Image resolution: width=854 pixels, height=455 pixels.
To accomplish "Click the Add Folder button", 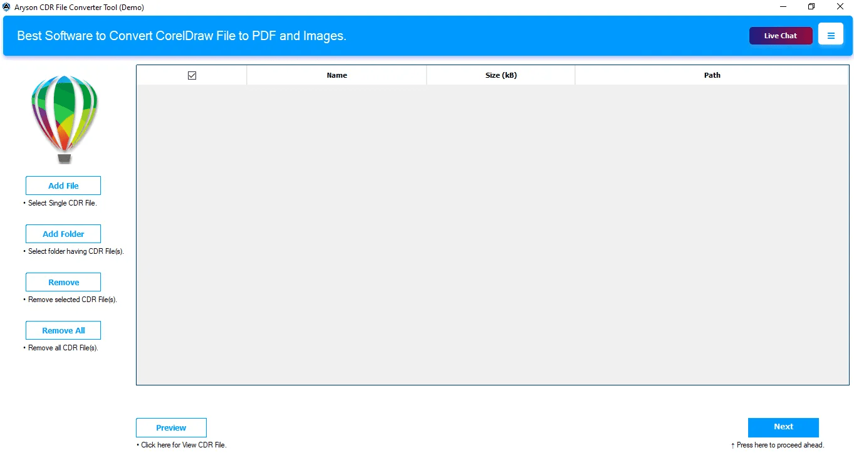I will pos(63,234).
